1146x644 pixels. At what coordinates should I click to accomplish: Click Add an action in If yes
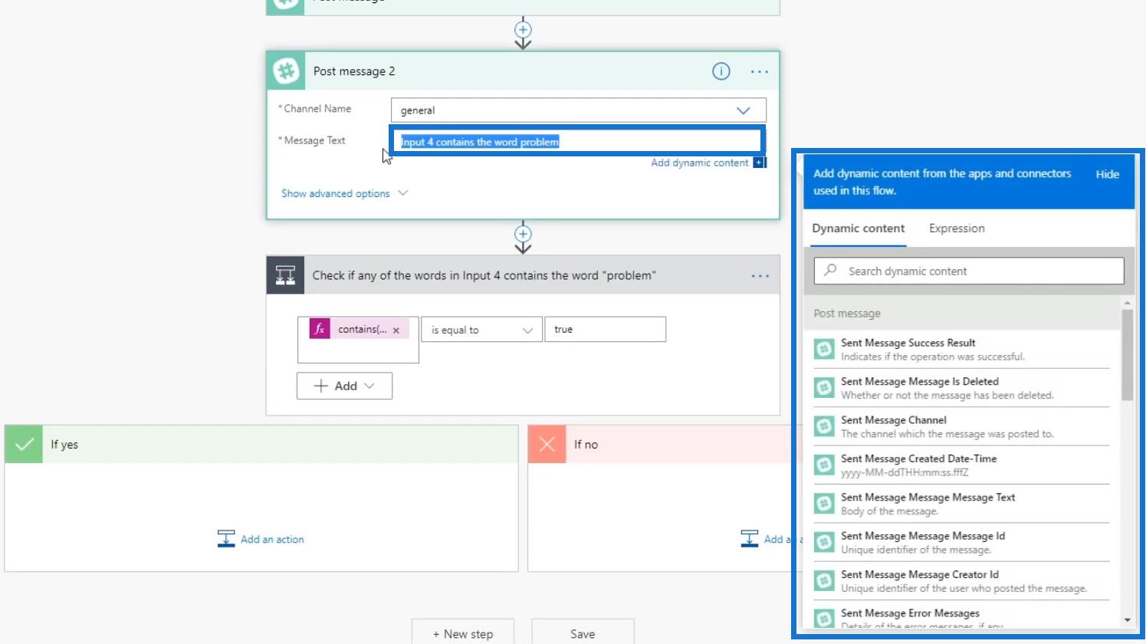pos(272,540)
